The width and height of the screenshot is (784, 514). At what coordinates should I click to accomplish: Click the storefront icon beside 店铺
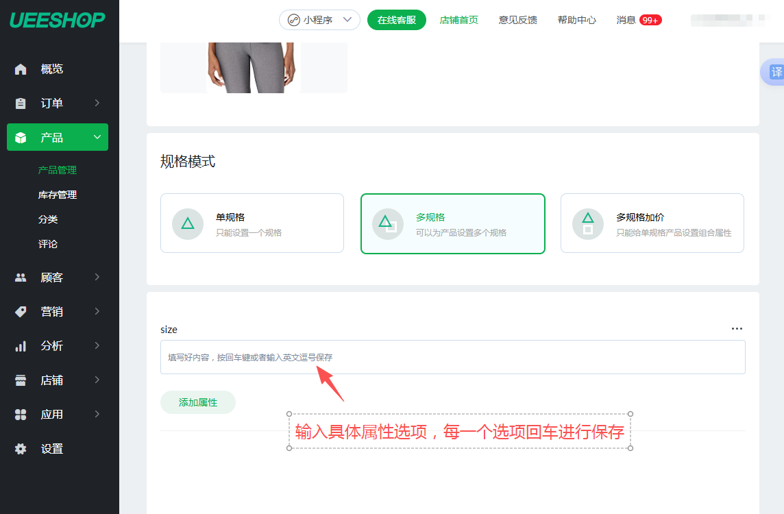(21, 380)
